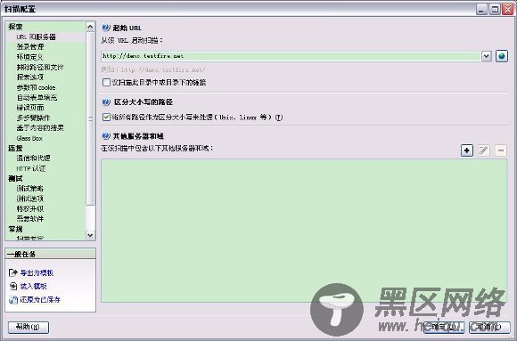The image size is (517, 341).
Task: Enable 仅扫描此目录中或目录下的链接 checkbox
Action: [106, 82]
